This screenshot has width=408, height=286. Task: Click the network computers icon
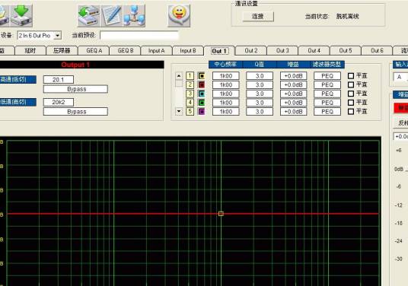[134, 16]
